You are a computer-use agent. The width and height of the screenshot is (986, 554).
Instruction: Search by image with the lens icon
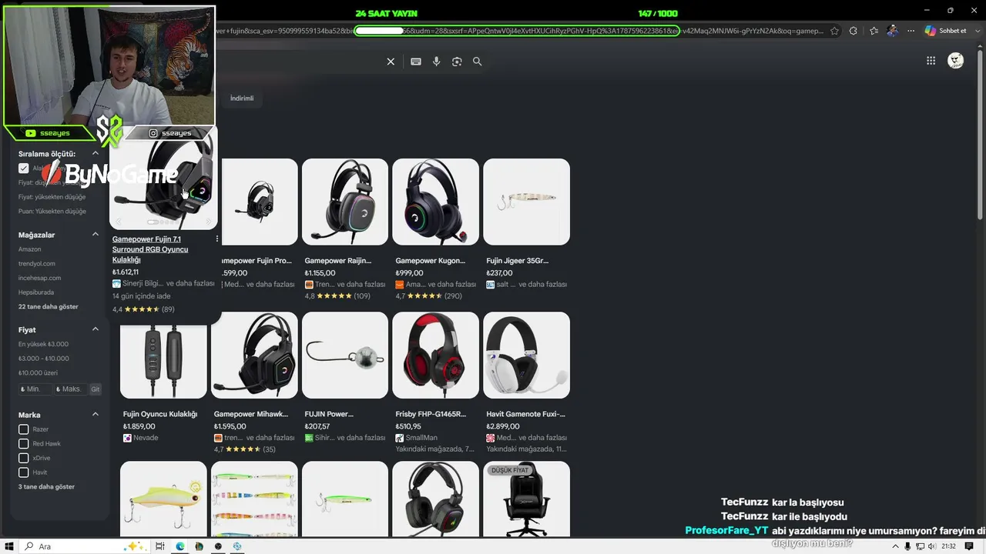(x=457, y=62)
